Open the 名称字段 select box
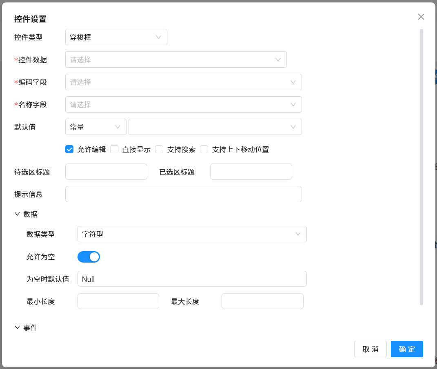The image size is (437, 369). pyautogui.click(x=183, y=104)
